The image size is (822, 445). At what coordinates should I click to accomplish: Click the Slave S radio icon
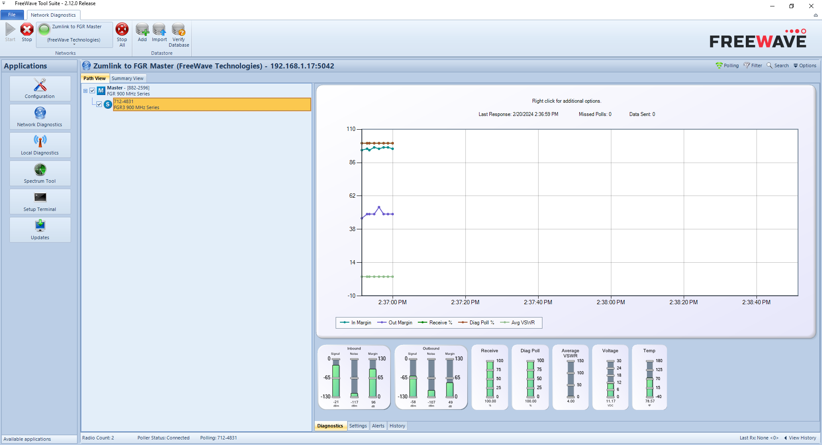pyautogui.click(x=108, y=104)
